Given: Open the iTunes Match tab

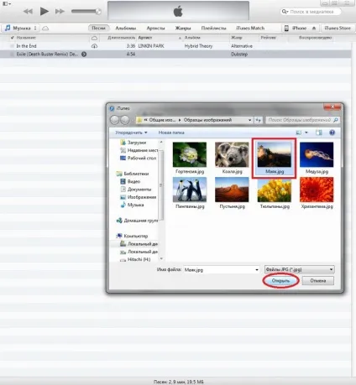Looking at the screenshot, I should point(250,29).
